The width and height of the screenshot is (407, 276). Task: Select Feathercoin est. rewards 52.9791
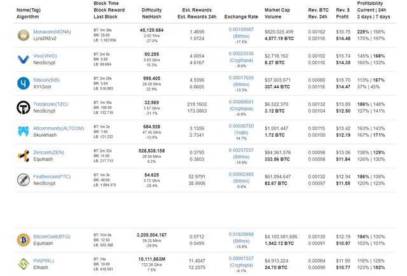[197, 177]
